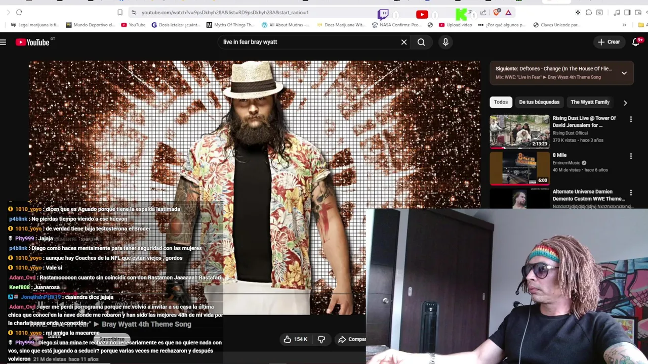Click the red YouTube overlay icon
The width and height of the screenshot is (648, 364).
click(422, 15)
